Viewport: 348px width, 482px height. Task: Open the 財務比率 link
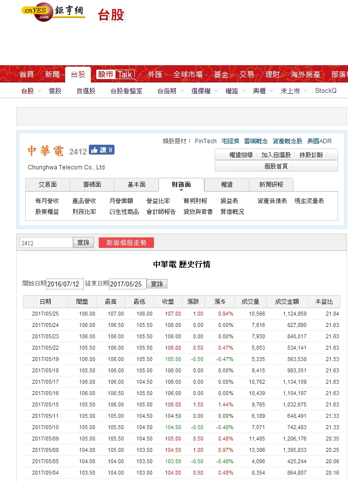coord(84,211)
